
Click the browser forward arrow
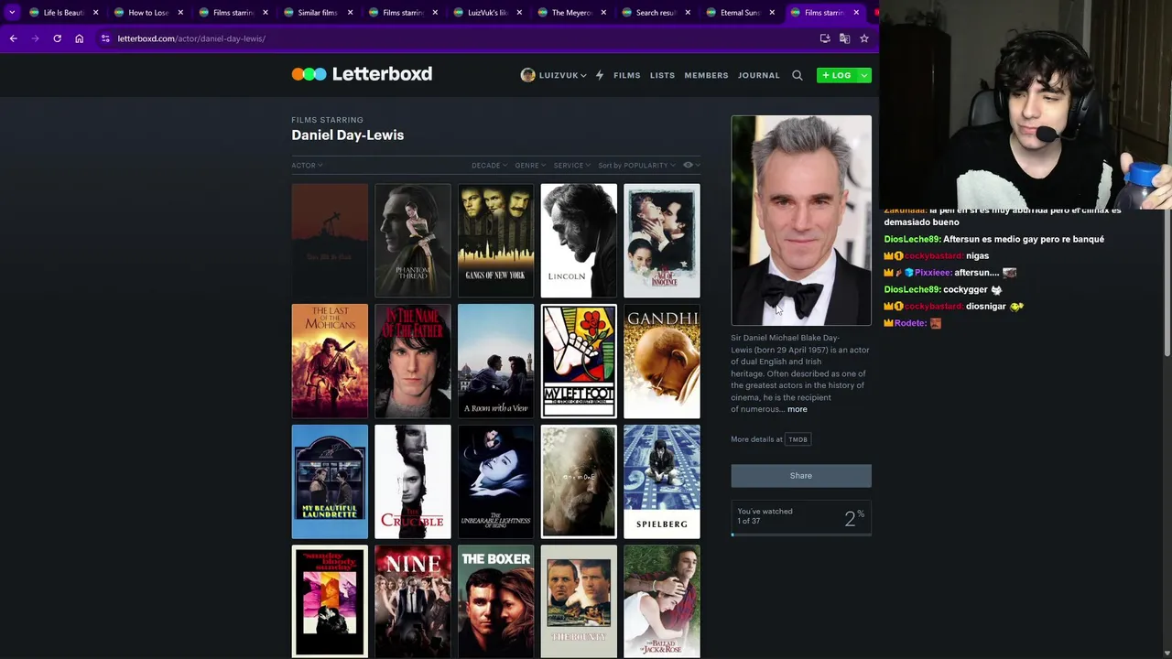(x=35, y=38)
